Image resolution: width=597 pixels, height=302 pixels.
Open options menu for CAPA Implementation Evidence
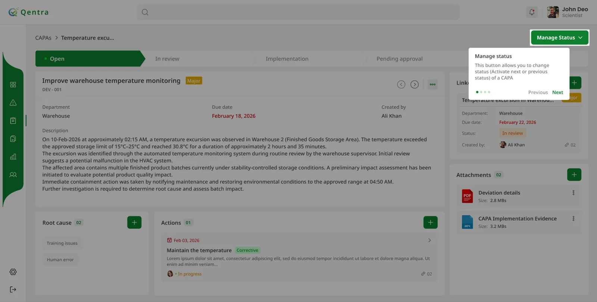pos(573,219)
